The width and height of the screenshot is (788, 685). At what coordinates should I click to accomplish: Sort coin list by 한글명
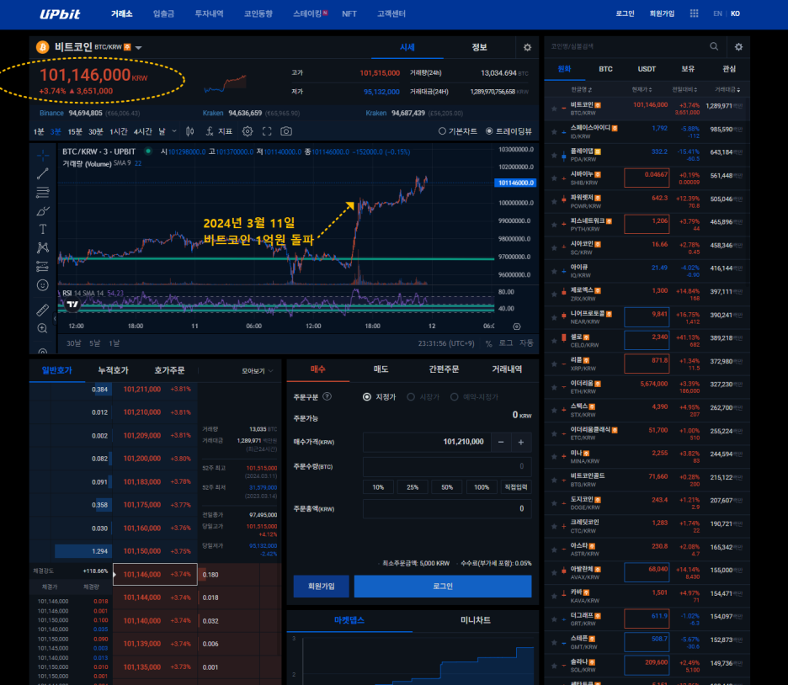click(581, 89)
